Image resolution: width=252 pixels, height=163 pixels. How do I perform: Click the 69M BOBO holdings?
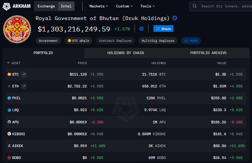point(157,158)
